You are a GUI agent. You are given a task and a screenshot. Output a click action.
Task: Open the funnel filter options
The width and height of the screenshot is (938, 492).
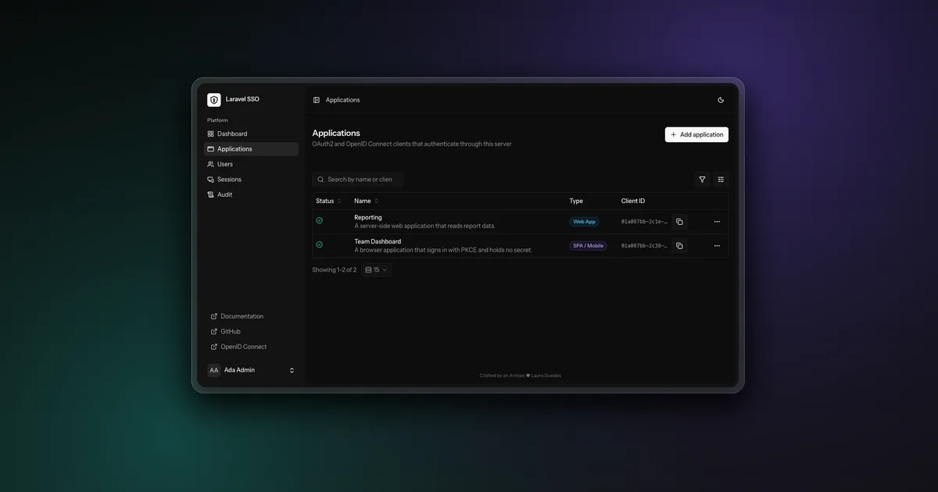(702, 180)
